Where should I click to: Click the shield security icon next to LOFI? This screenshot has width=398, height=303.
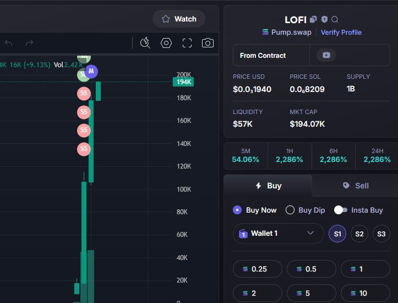coord(324,19)
